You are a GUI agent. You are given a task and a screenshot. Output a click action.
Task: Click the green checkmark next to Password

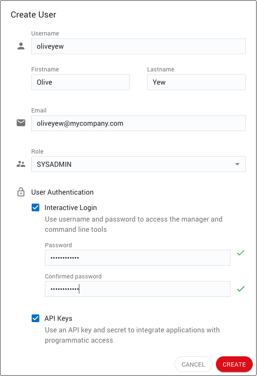[x=241, y=253]
